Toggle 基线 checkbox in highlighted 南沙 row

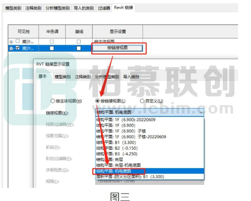79,48
